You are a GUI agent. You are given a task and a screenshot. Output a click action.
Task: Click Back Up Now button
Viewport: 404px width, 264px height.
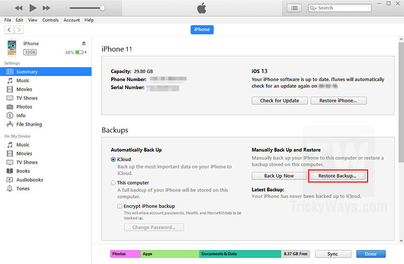[x=279, y=176]
